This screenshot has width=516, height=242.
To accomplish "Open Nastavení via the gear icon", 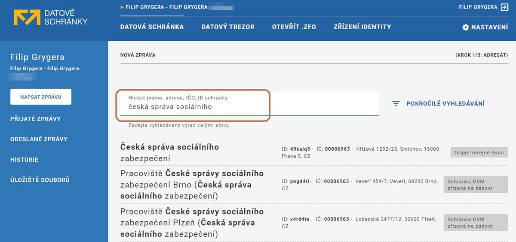I will click(x=466, y=27).
